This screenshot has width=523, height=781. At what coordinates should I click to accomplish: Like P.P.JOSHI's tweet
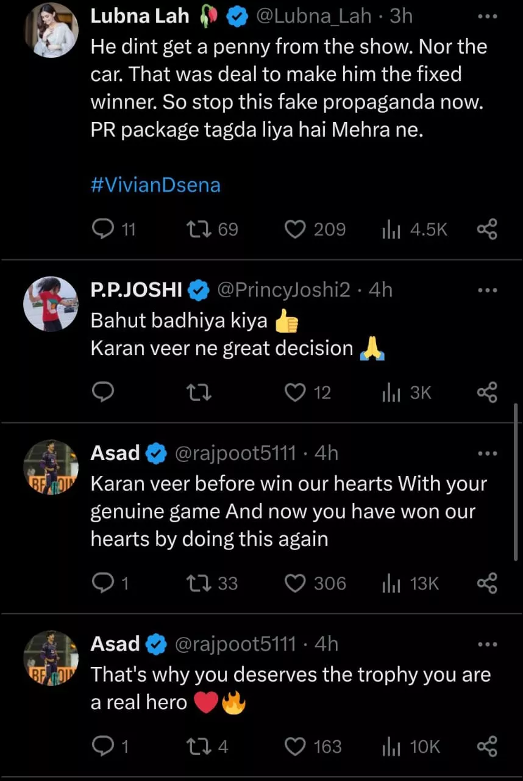(296, 393)
